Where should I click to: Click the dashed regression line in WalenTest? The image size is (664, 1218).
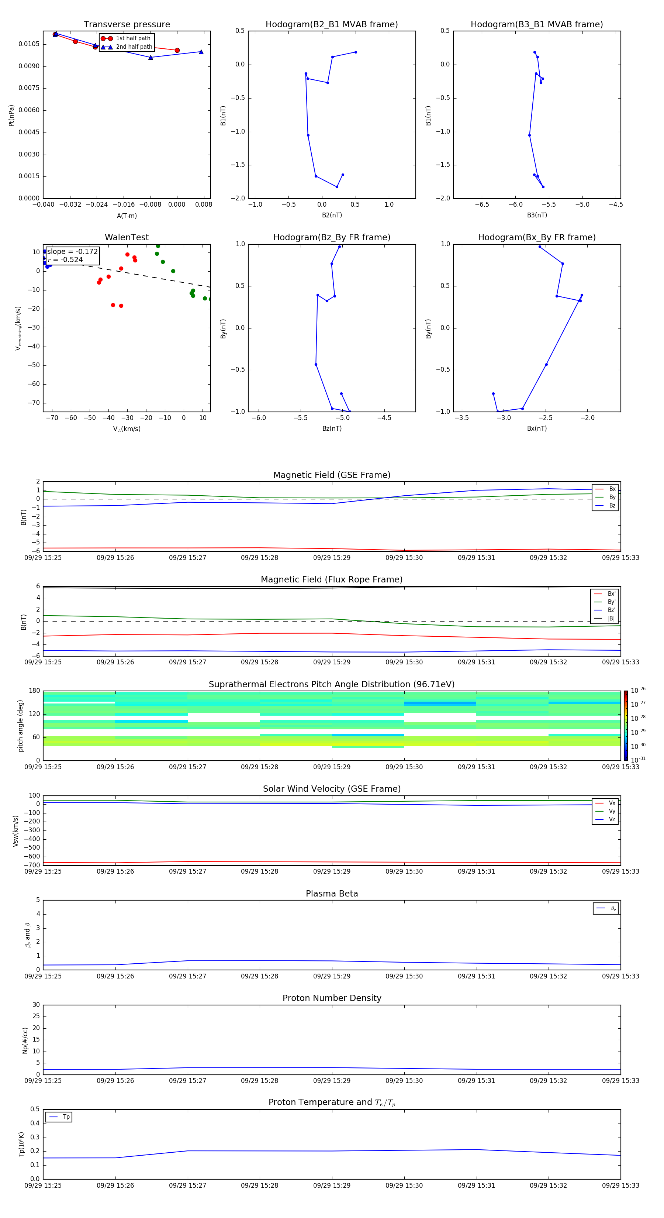point(146,276)
